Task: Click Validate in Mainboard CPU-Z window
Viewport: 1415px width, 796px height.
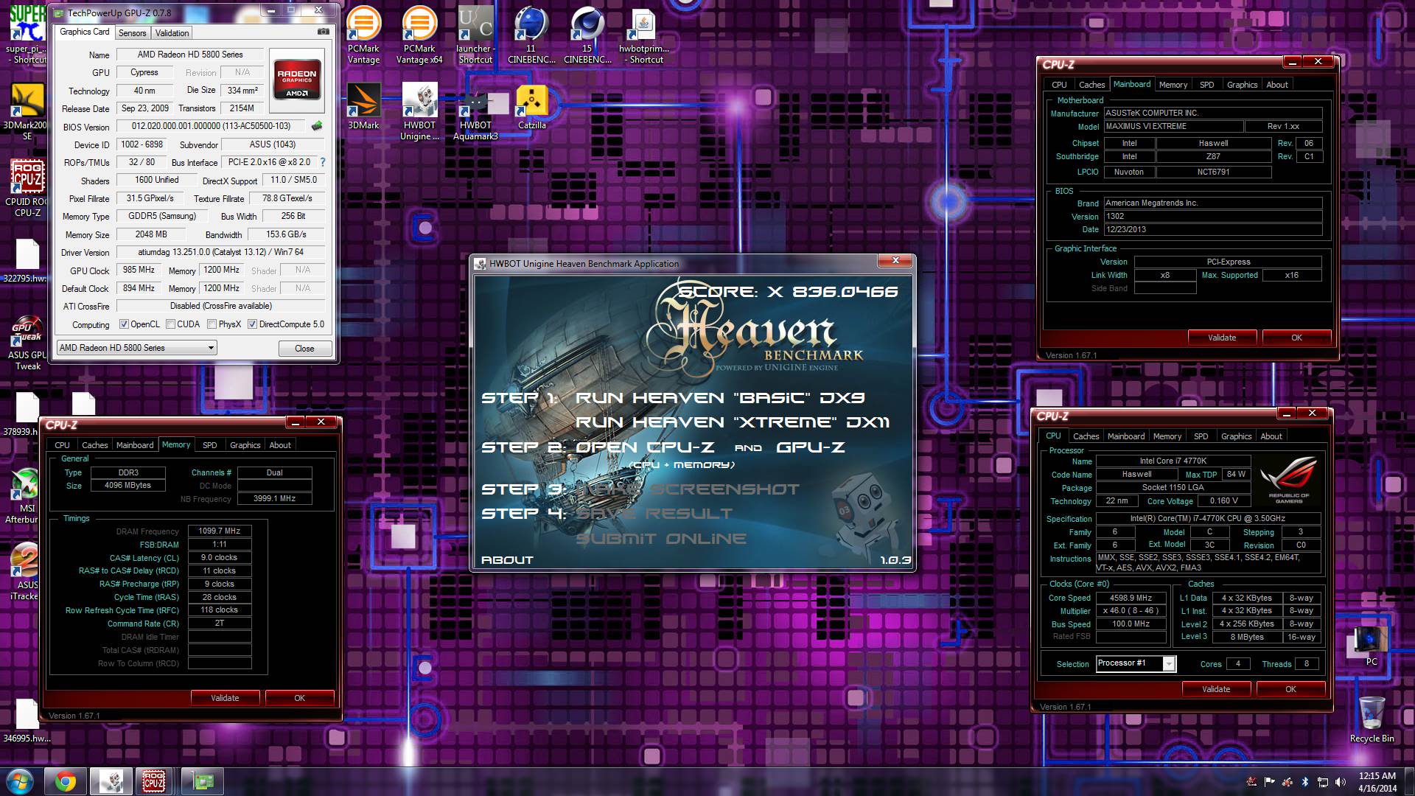Action: tap(1222, 338)
